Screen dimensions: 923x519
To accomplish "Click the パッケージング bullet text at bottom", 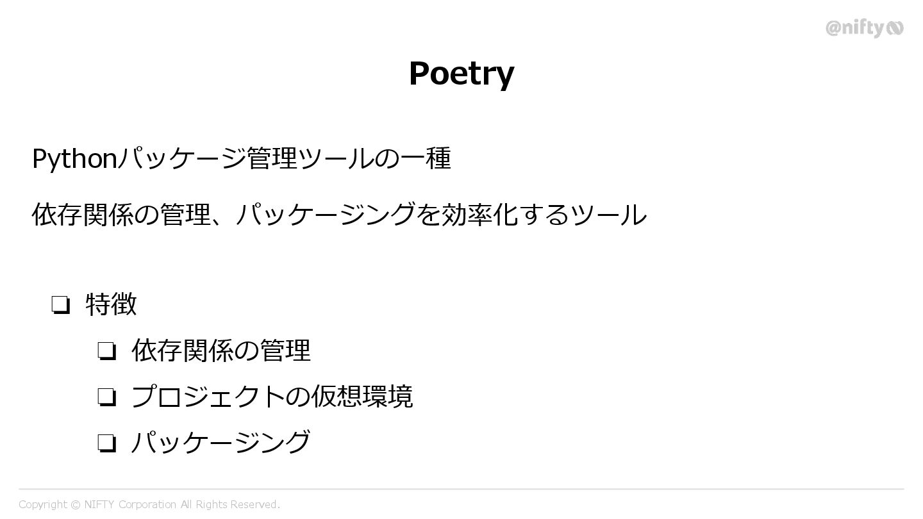I will click(221, 443).
